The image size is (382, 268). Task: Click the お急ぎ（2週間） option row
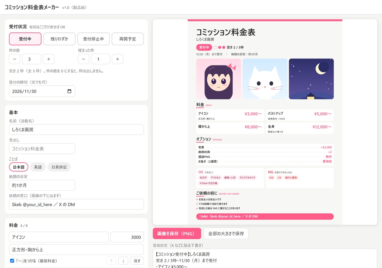[265, 161]
